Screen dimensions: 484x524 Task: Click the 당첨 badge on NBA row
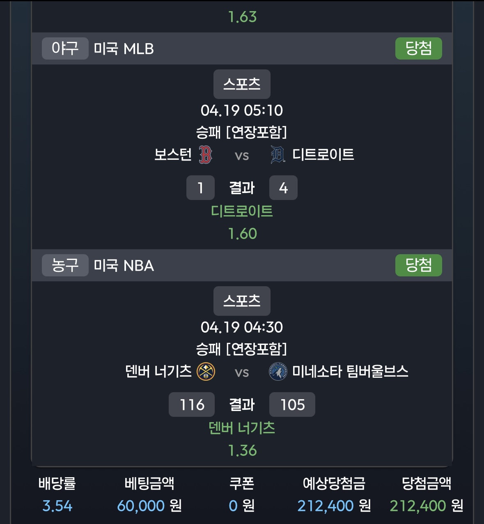pos(418,265)
